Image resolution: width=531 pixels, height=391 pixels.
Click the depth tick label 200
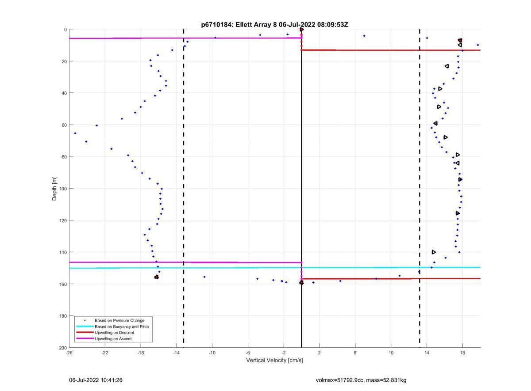coord(63,348)
